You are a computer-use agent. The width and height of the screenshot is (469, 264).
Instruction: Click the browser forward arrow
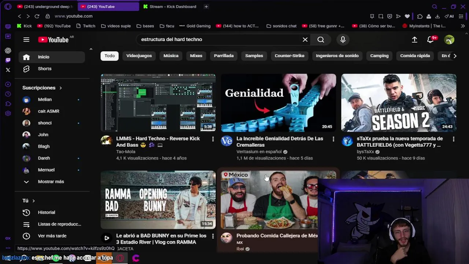click(28, 16)
